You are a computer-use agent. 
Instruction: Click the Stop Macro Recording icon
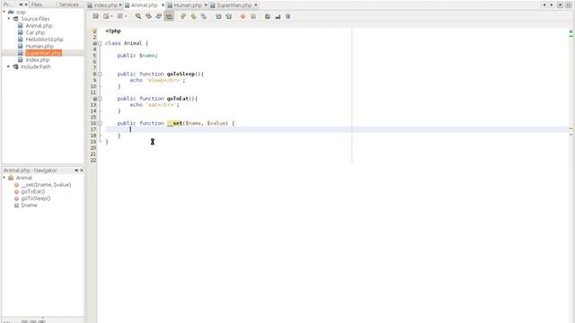point(253,16)
